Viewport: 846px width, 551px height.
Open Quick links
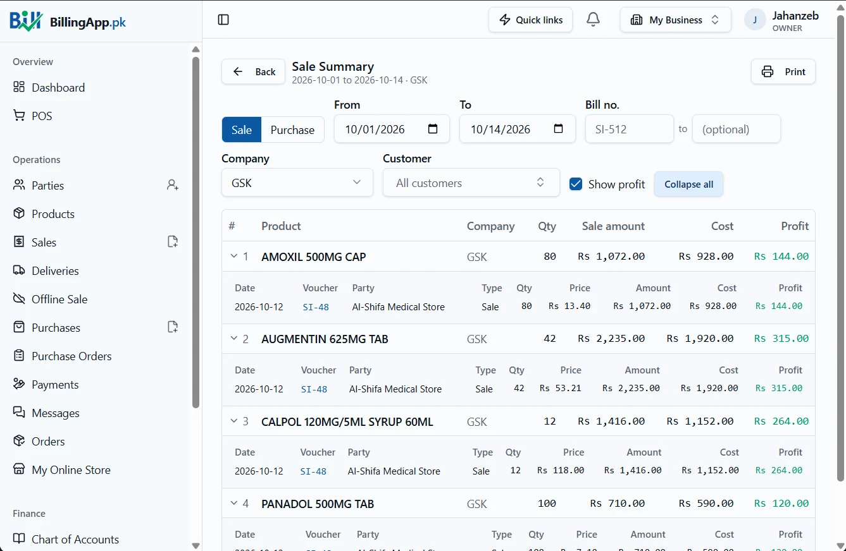pyautogui.click(x=530, y=20)
